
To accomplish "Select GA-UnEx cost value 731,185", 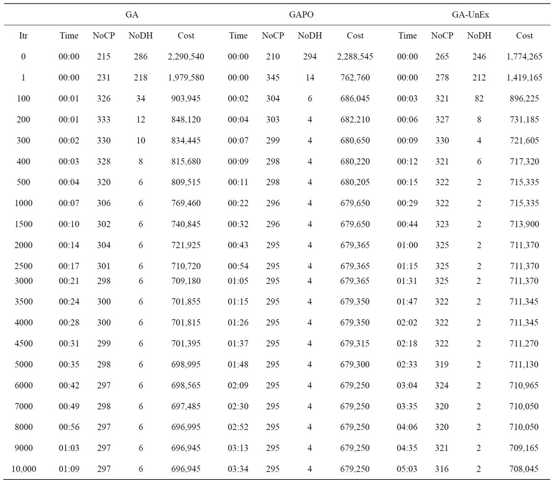I will pos(524,119).
